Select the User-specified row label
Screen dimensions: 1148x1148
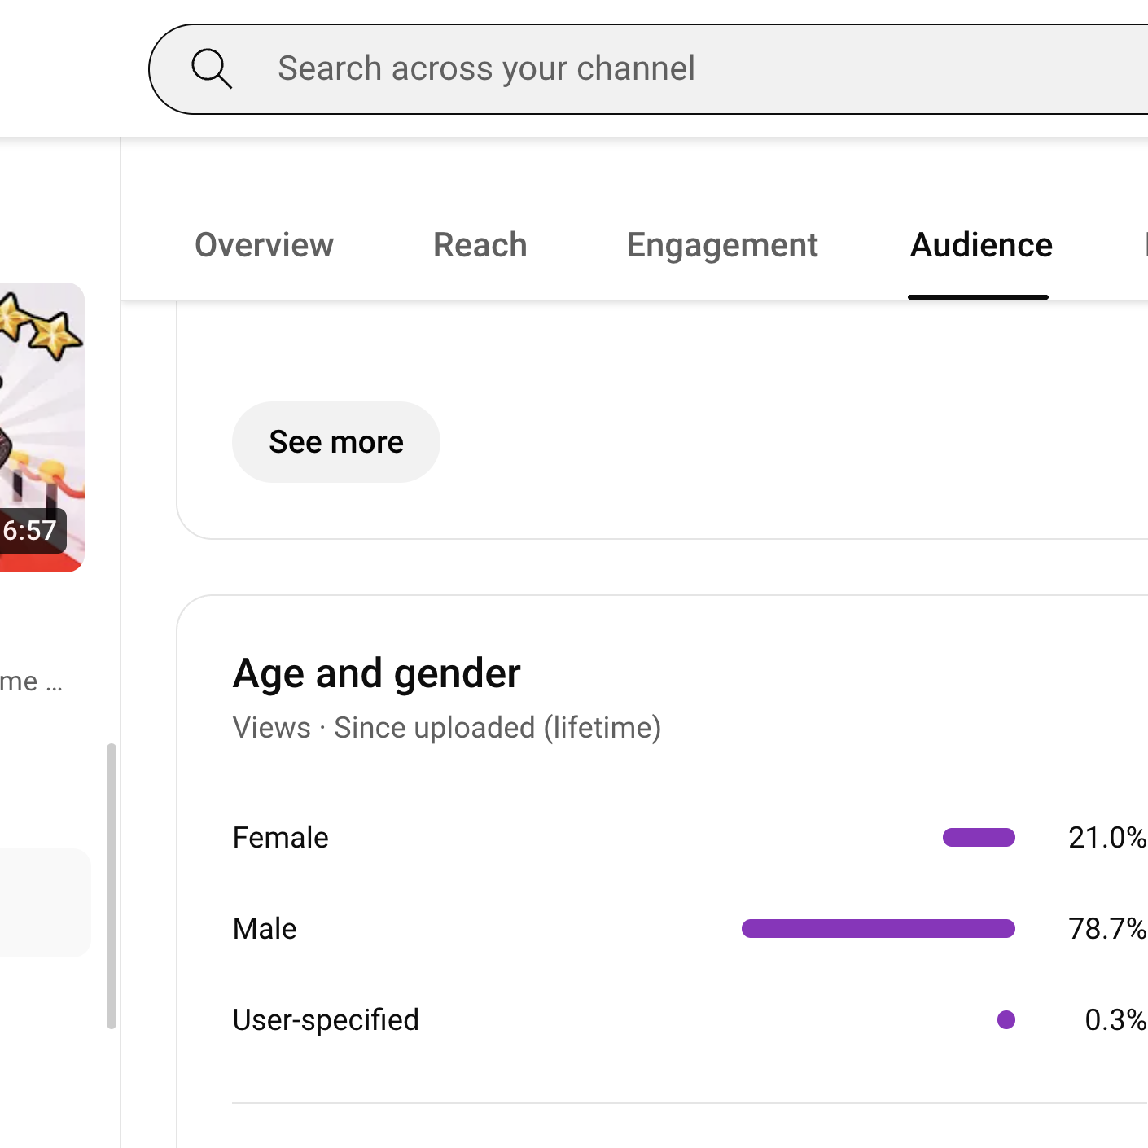[x=326, y=1020]
